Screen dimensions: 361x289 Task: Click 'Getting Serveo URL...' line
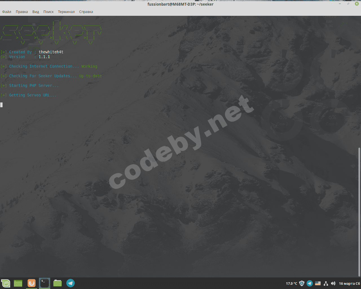coord(33,95)
